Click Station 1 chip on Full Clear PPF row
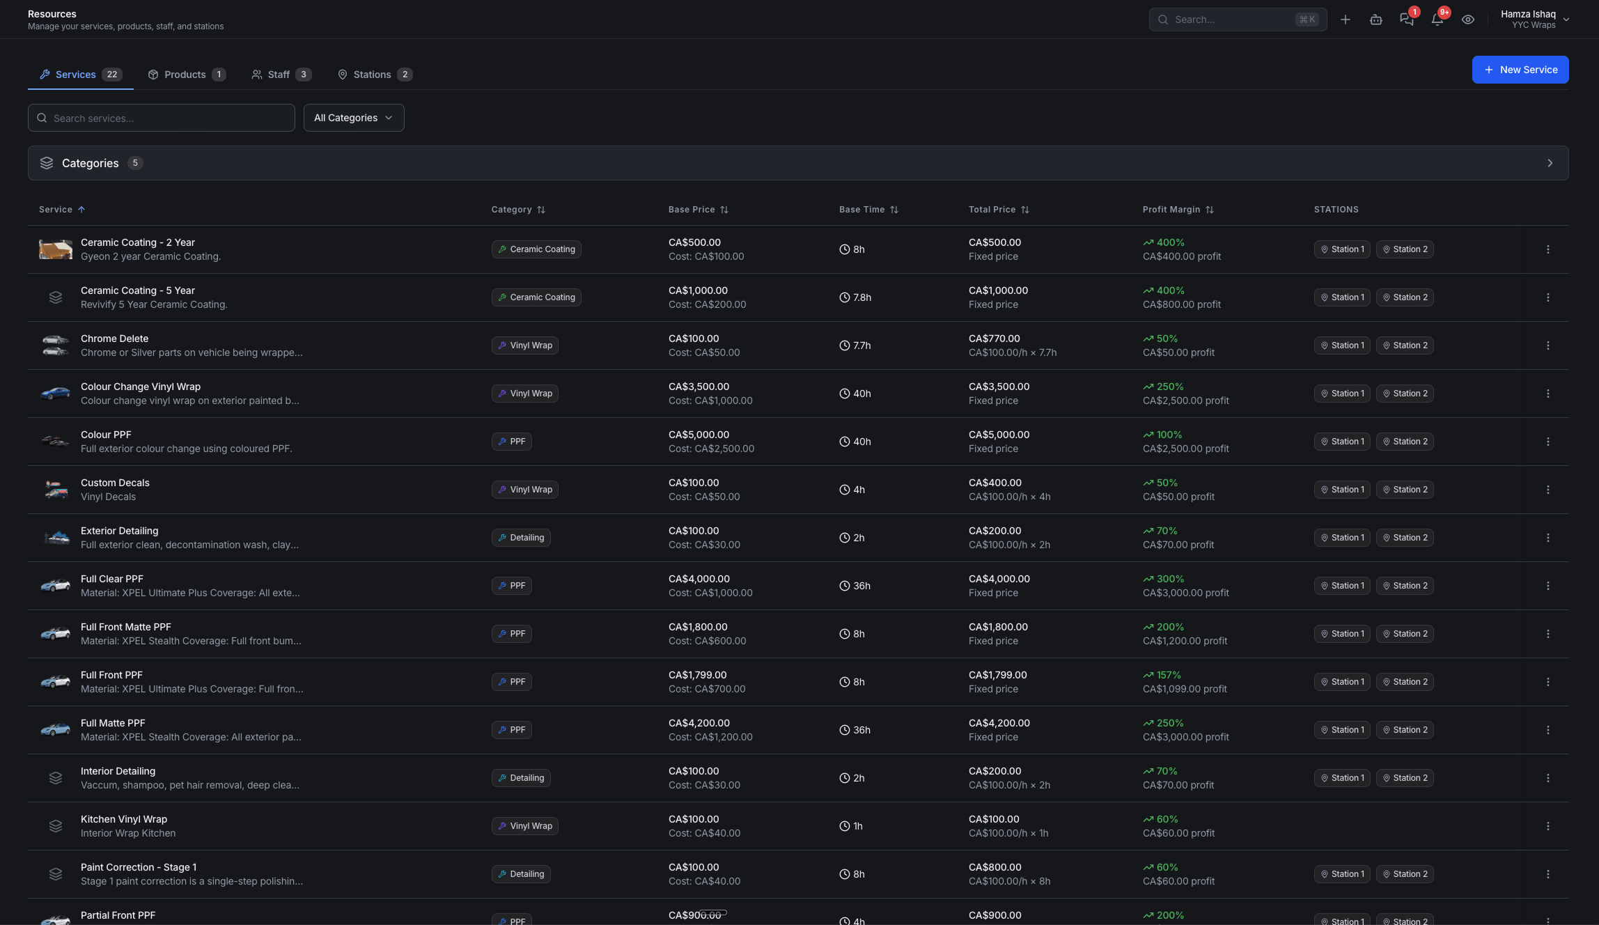1599x925 pixels. [1342, 586]
